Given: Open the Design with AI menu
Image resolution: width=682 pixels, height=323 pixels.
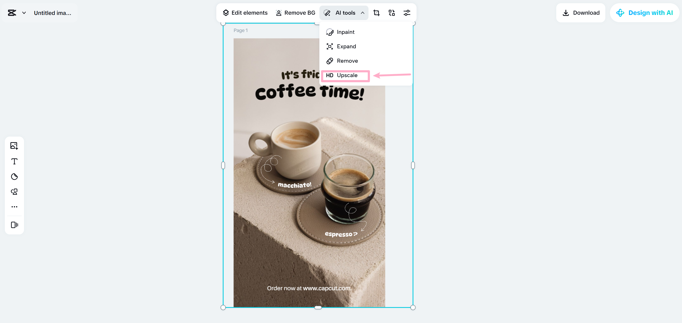Looking at the screenshot, I should pyautogui.click(x=644, y=13).
